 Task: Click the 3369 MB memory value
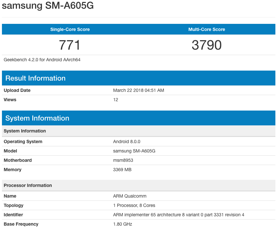[122, 170]
